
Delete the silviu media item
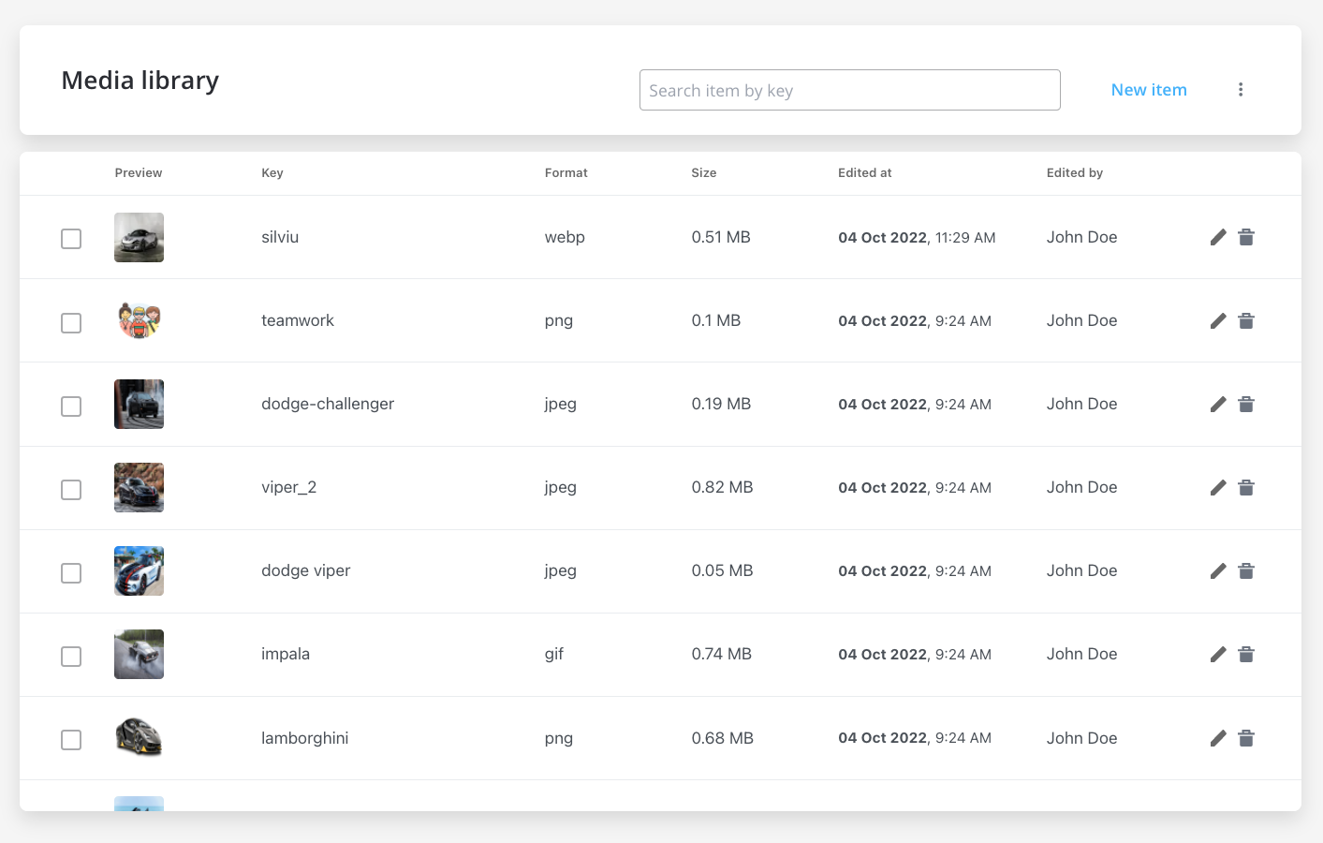tap(1245, 237)
